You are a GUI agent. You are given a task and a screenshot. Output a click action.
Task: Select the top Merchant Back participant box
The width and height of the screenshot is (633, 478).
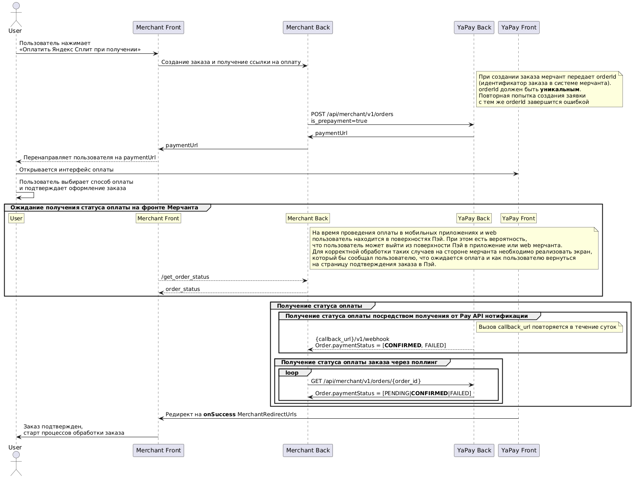coord(308,27)
